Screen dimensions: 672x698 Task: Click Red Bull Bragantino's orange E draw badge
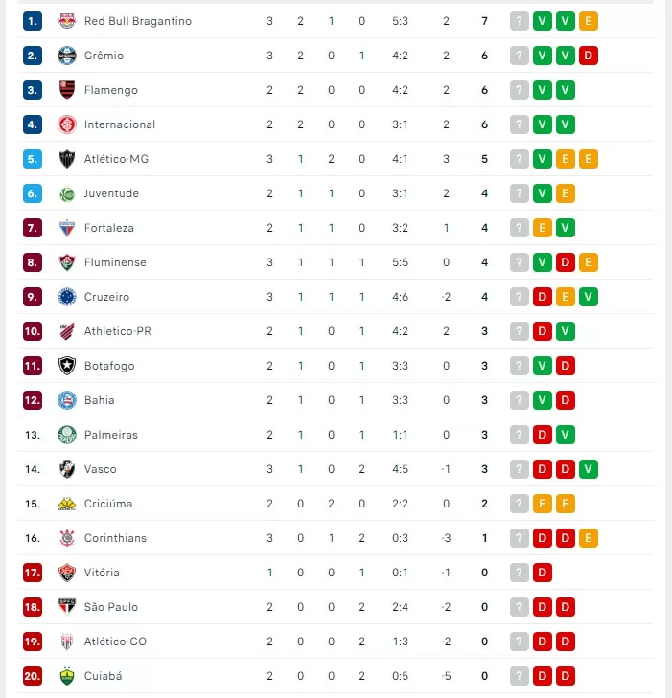click(589, 21)
